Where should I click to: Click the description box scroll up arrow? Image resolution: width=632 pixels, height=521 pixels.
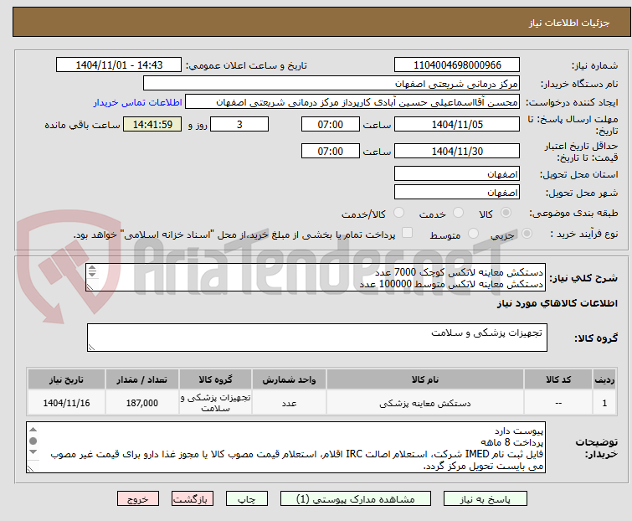[x=92, y=268]
